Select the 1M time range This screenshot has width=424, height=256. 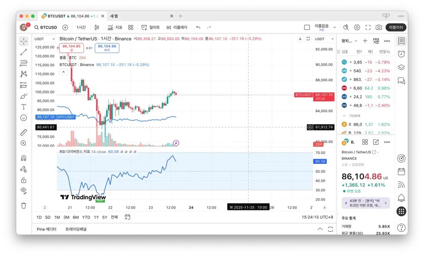click(x=57, y=217)
